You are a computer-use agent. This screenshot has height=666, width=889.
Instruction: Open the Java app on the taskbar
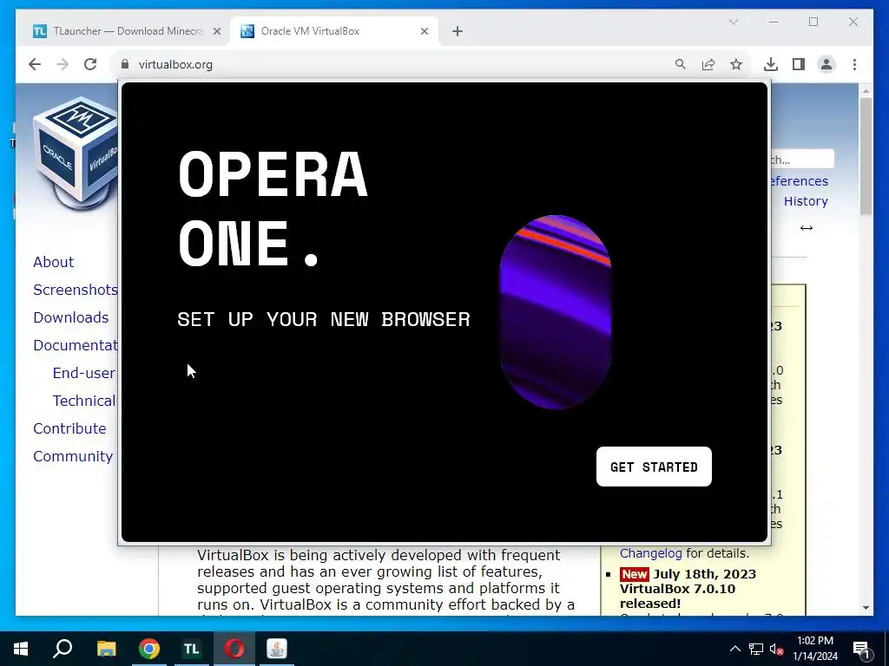(277, 649)
